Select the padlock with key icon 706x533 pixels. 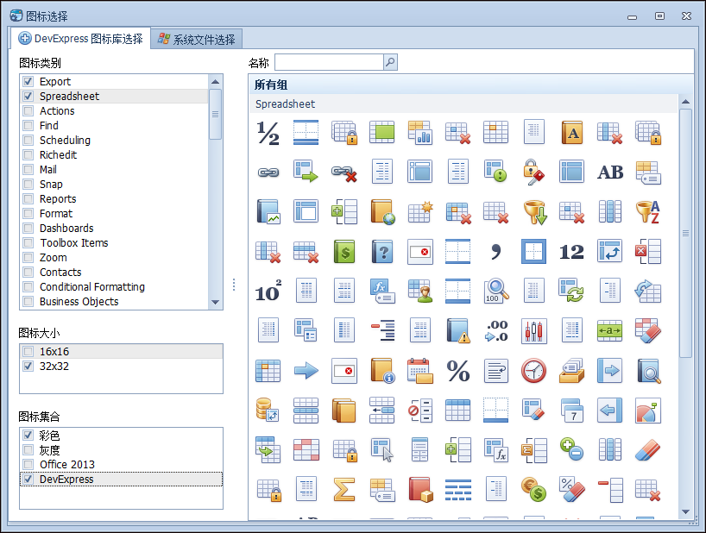coord(533,172)
